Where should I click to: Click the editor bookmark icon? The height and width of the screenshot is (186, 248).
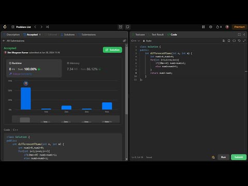pos(229,41)
